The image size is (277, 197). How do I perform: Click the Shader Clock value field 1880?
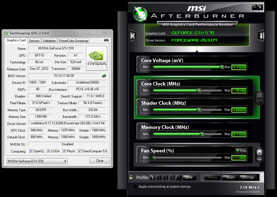239,110
